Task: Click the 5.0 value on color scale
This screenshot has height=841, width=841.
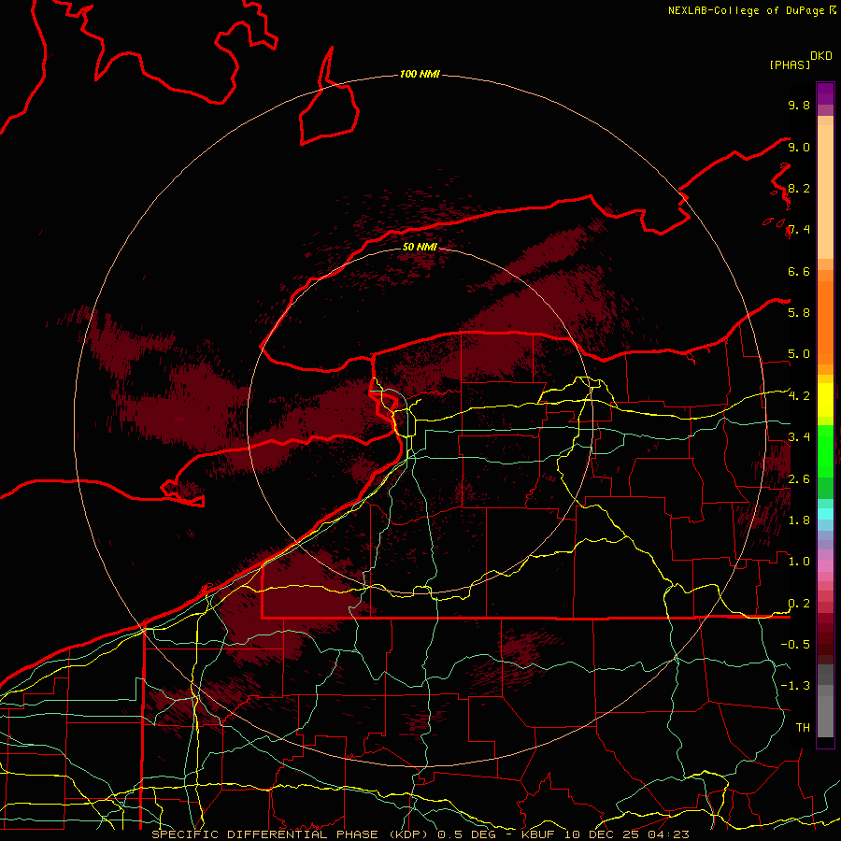Action: coord(799,354)
